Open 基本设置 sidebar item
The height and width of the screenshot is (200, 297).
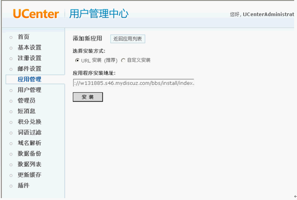tap(30, 47)
